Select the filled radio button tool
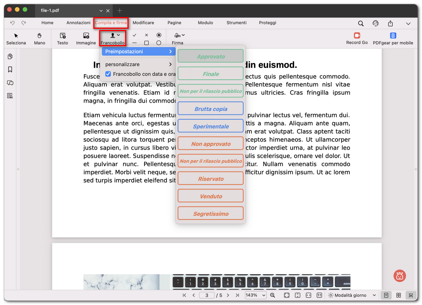Viewport: 422px width, 305px height. (x=159, y=35)
